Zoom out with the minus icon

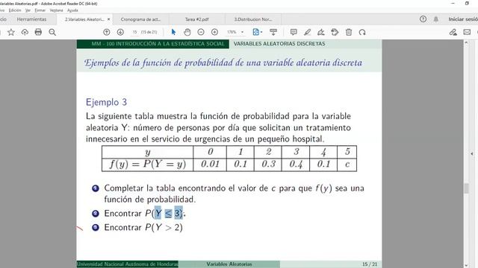click(x=201, y=32)
